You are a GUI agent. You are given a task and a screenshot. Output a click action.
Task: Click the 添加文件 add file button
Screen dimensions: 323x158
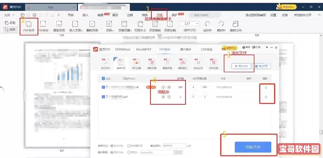(x=241, y=66)
